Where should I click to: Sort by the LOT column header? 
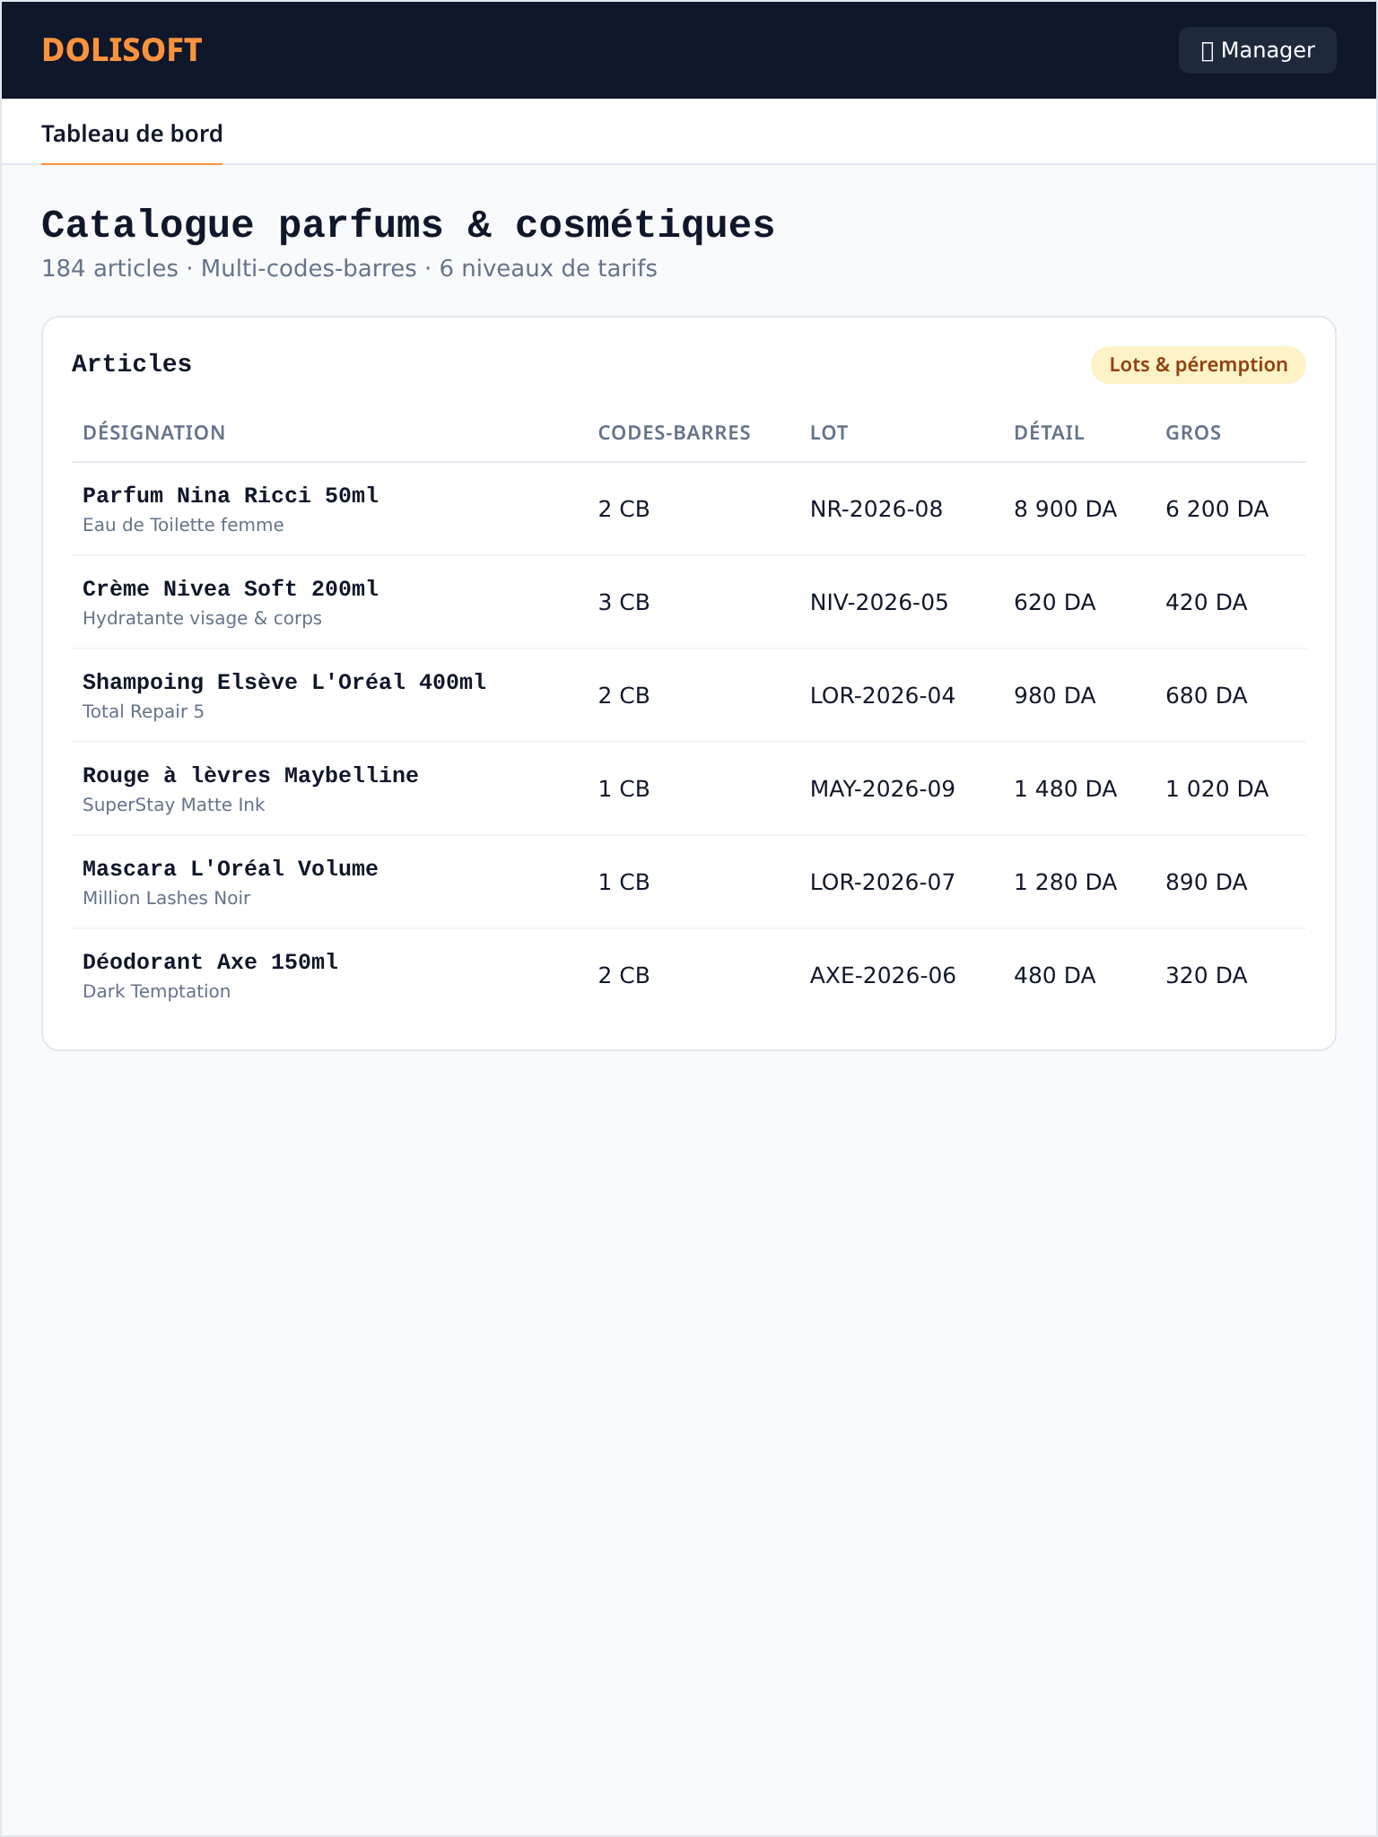pos(828,432)
